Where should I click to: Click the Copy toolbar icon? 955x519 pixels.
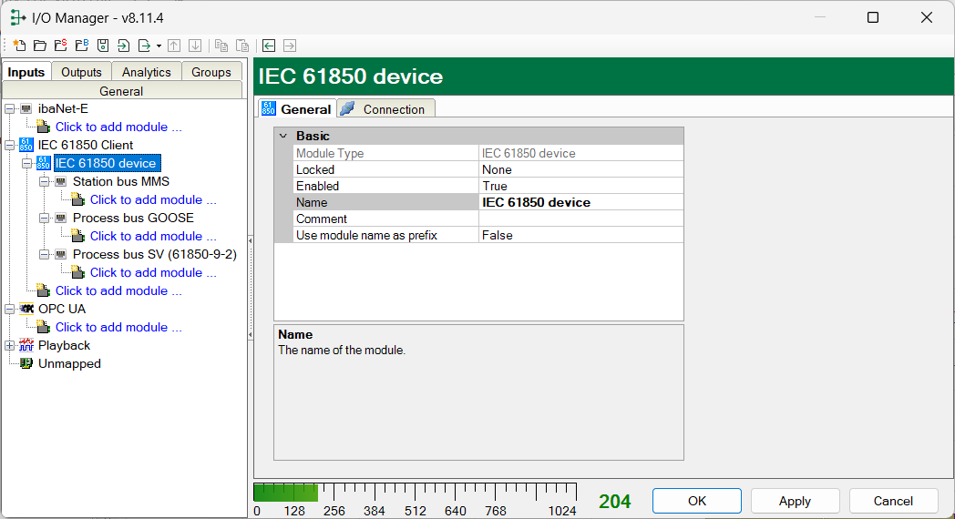click(x=221, y=46)
